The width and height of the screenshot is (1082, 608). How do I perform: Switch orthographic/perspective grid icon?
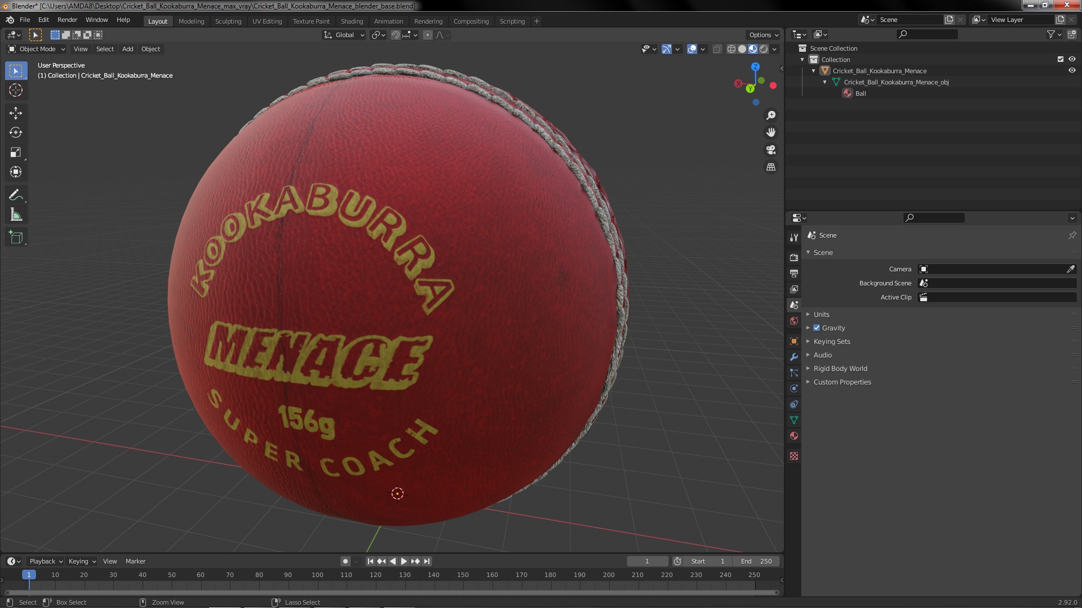(771, 167)
